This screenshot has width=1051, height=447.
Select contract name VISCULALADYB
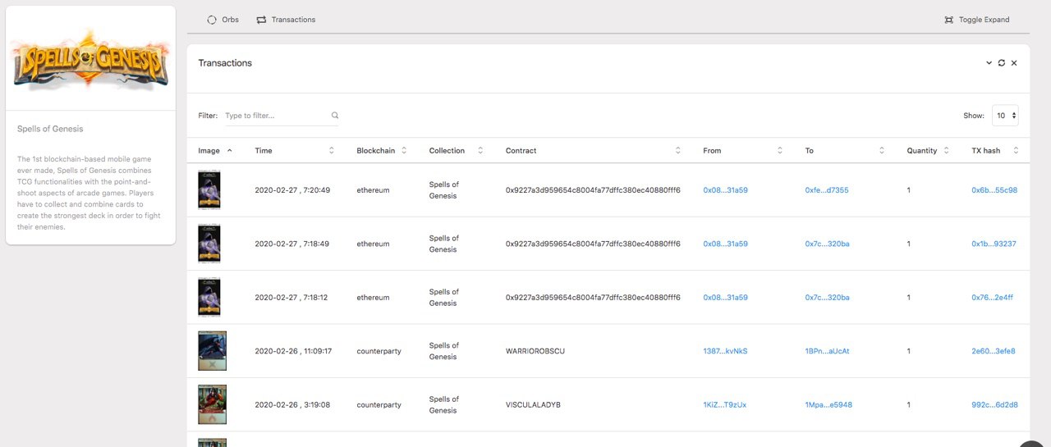pos(533,405)
